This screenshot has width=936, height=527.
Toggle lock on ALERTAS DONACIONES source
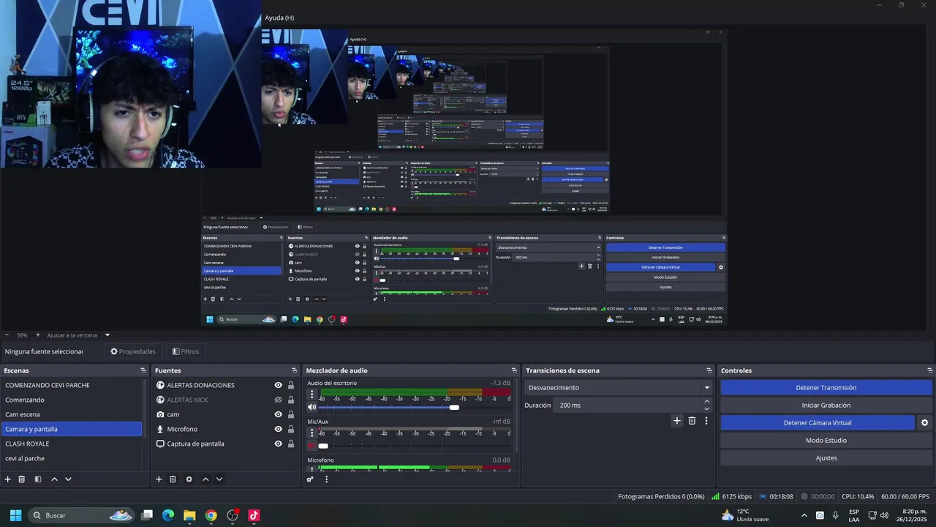(290, 385)
